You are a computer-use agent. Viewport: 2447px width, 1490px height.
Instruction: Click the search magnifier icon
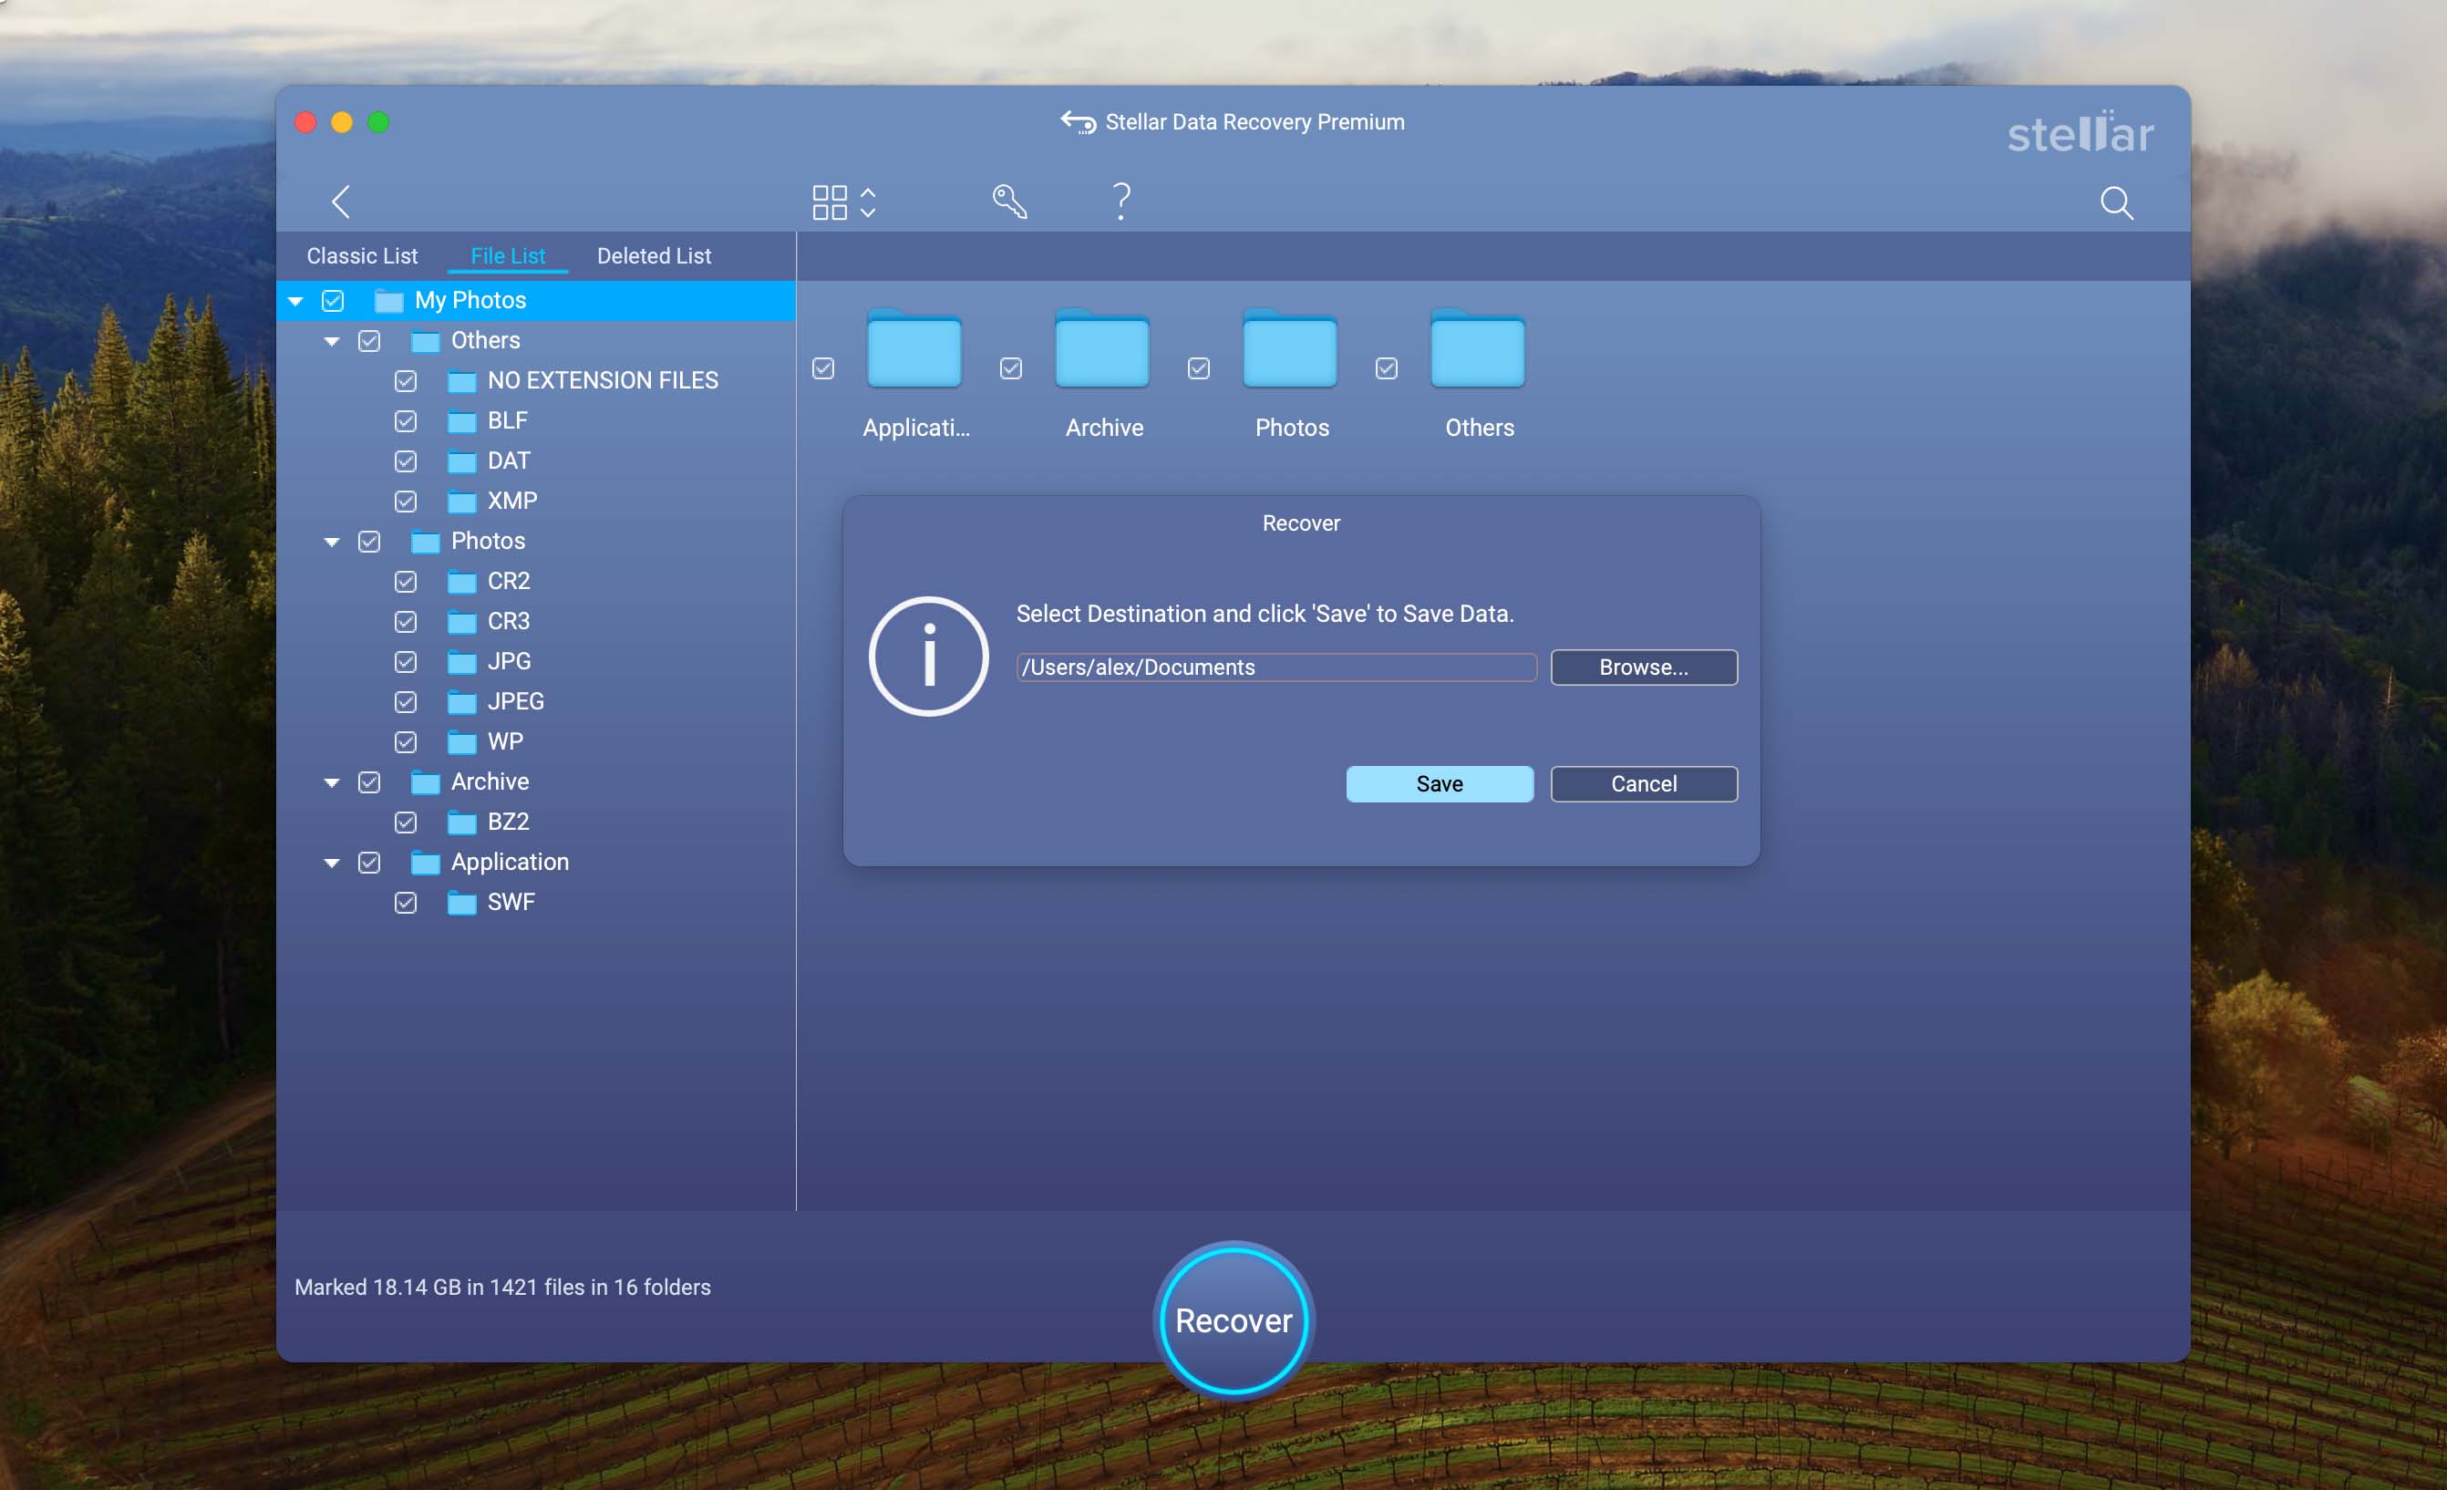point(2115,202)
